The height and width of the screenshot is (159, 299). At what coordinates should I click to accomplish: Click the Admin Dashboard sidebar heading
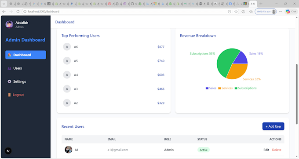pos(25,40)
